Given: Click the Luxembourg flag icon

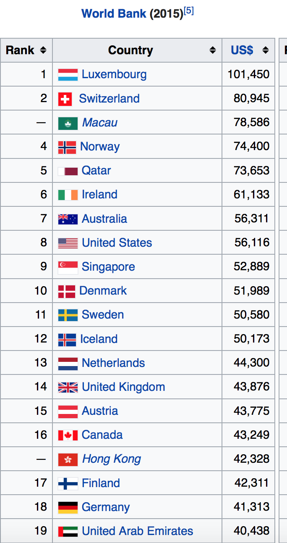Looking at the screenshot, I should click(x=68, y=75).
